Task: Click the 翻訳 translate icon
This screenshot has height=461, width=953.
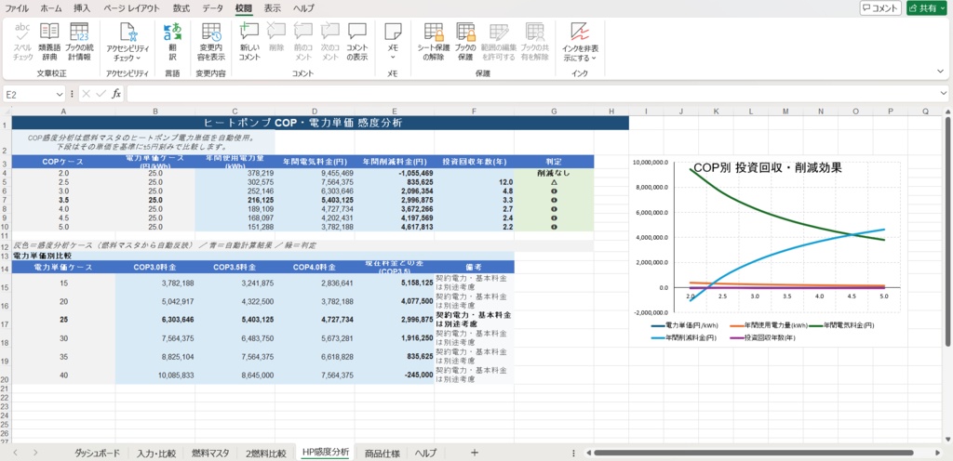Action: [172, 42]
